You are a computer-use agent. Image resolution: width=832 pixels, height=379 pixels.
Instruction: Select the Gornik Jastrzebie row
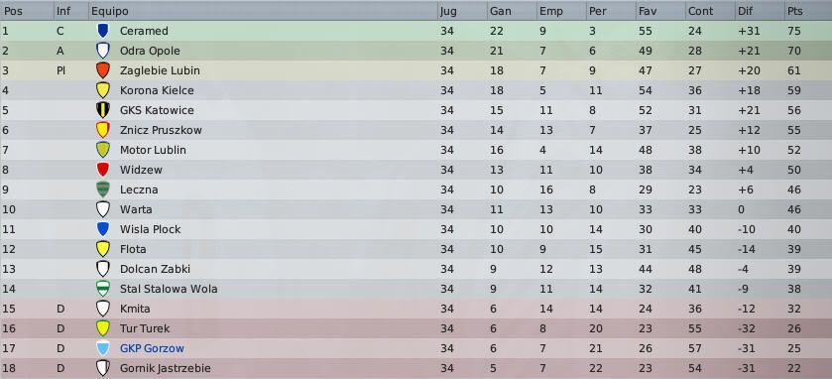416,368
